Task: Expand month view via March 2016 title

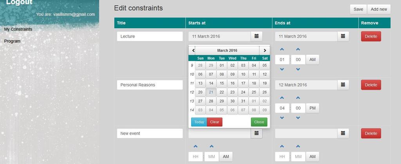Action: point(227,50)
